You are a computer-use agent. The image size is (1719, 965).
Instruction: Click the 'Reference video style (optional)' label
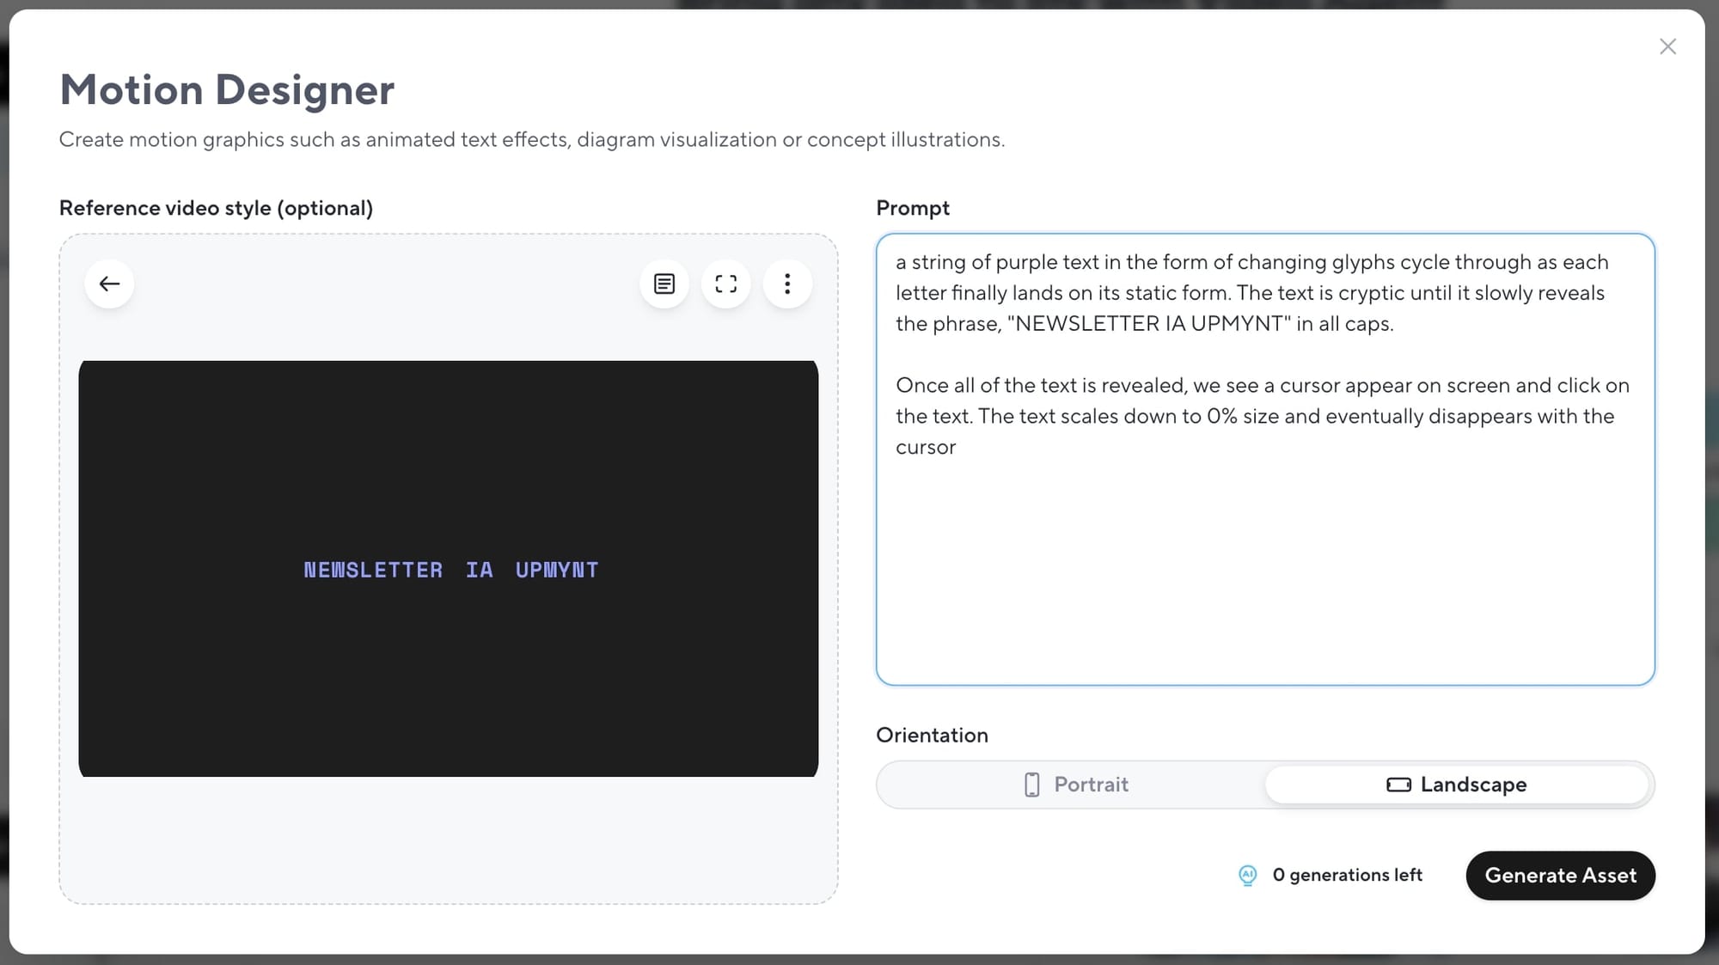coord(216,208)
